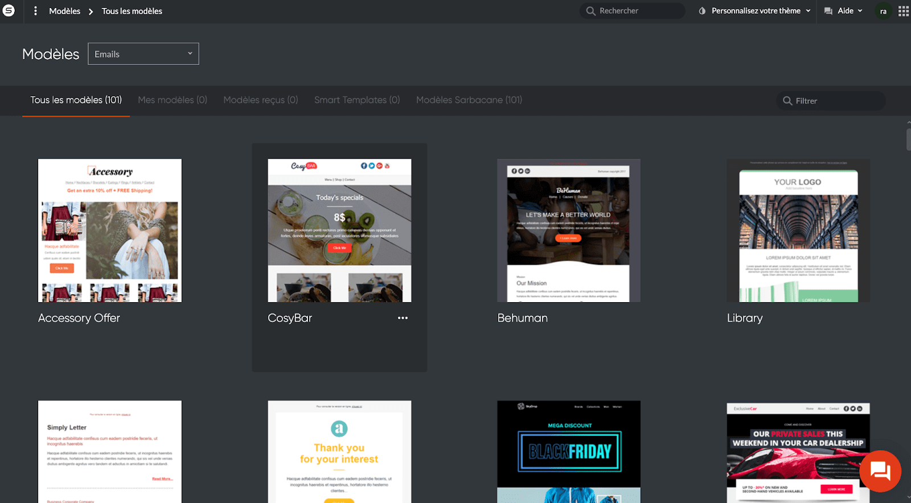Click the breadcrumb arrow after Modèles
The height and width of the screenshot is (503, 911).
pos(91,11)
